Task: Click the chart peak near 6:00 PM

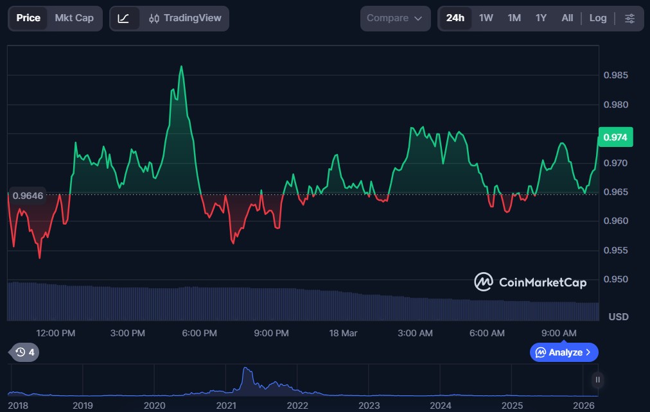Action: (181, 67)
